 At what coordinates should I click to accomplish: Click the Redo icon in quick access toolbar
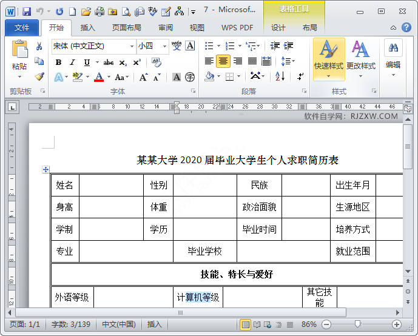59,12
